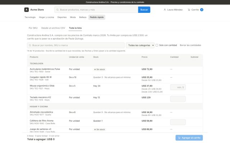Click the TECNOLOGÍA group header
This screenshot has width=230, height=143.
click(37, 64)
